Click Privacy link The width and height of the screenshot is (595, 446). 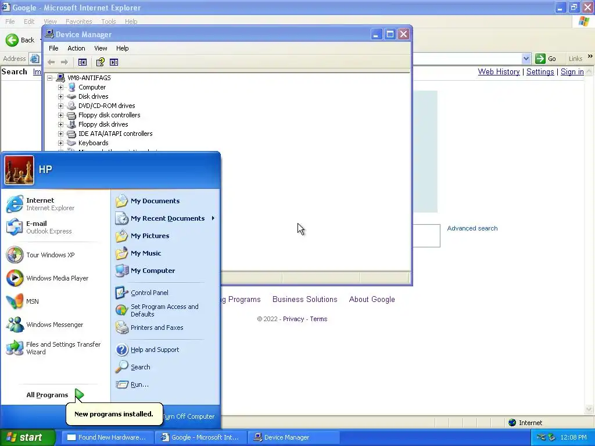pos(293,319)
